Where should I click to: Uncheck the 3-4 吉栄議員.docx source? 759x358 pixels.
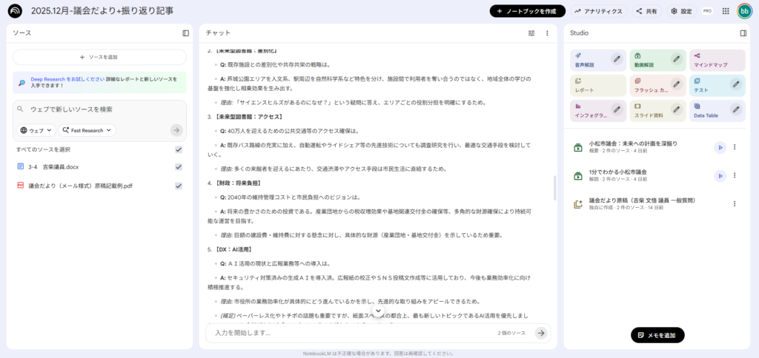[x=178, y=167]
